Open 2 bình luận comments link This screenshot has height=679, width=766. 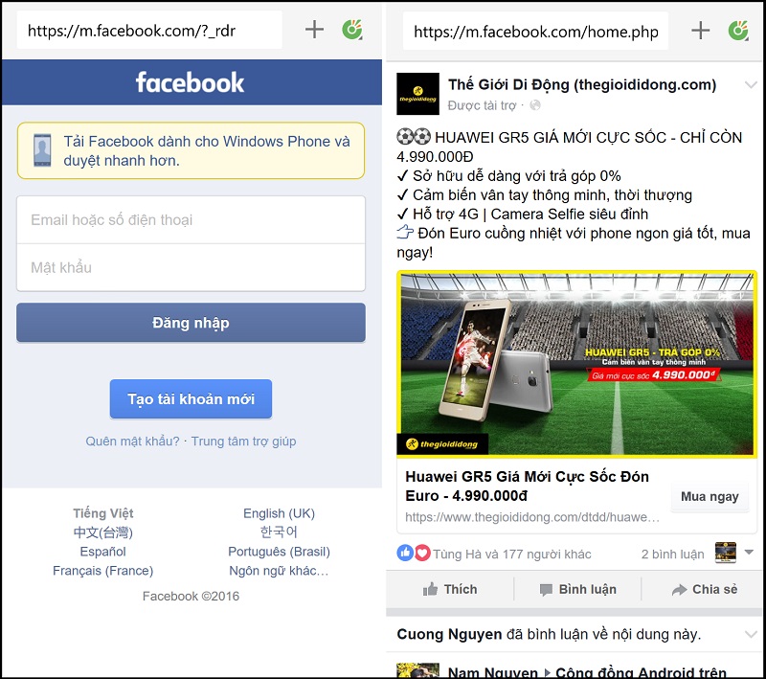click(x=673, y=554)
